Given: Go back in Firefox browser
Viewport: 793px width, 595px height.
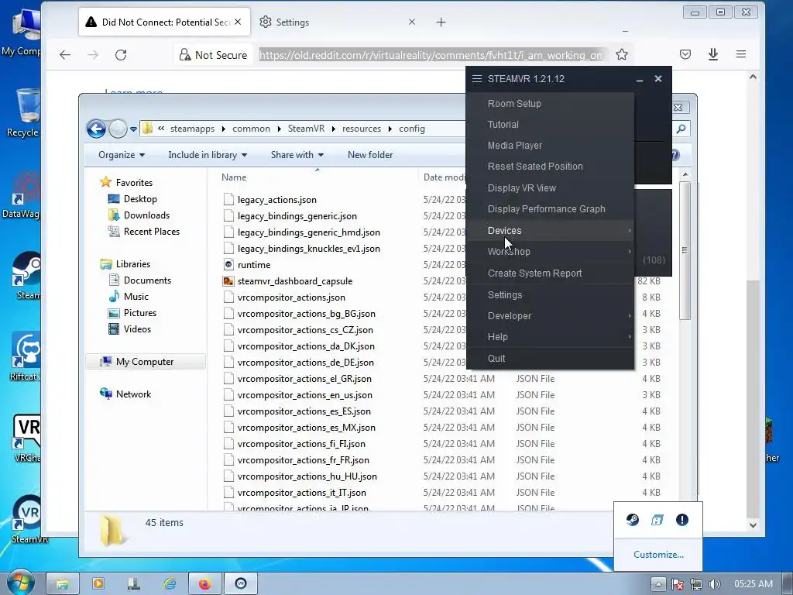Looking at the screenshot, I should coord(65,55).
